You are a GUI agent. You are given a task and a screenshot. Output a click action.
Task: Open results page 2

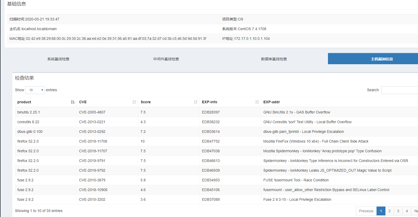[x=389, y=211]
